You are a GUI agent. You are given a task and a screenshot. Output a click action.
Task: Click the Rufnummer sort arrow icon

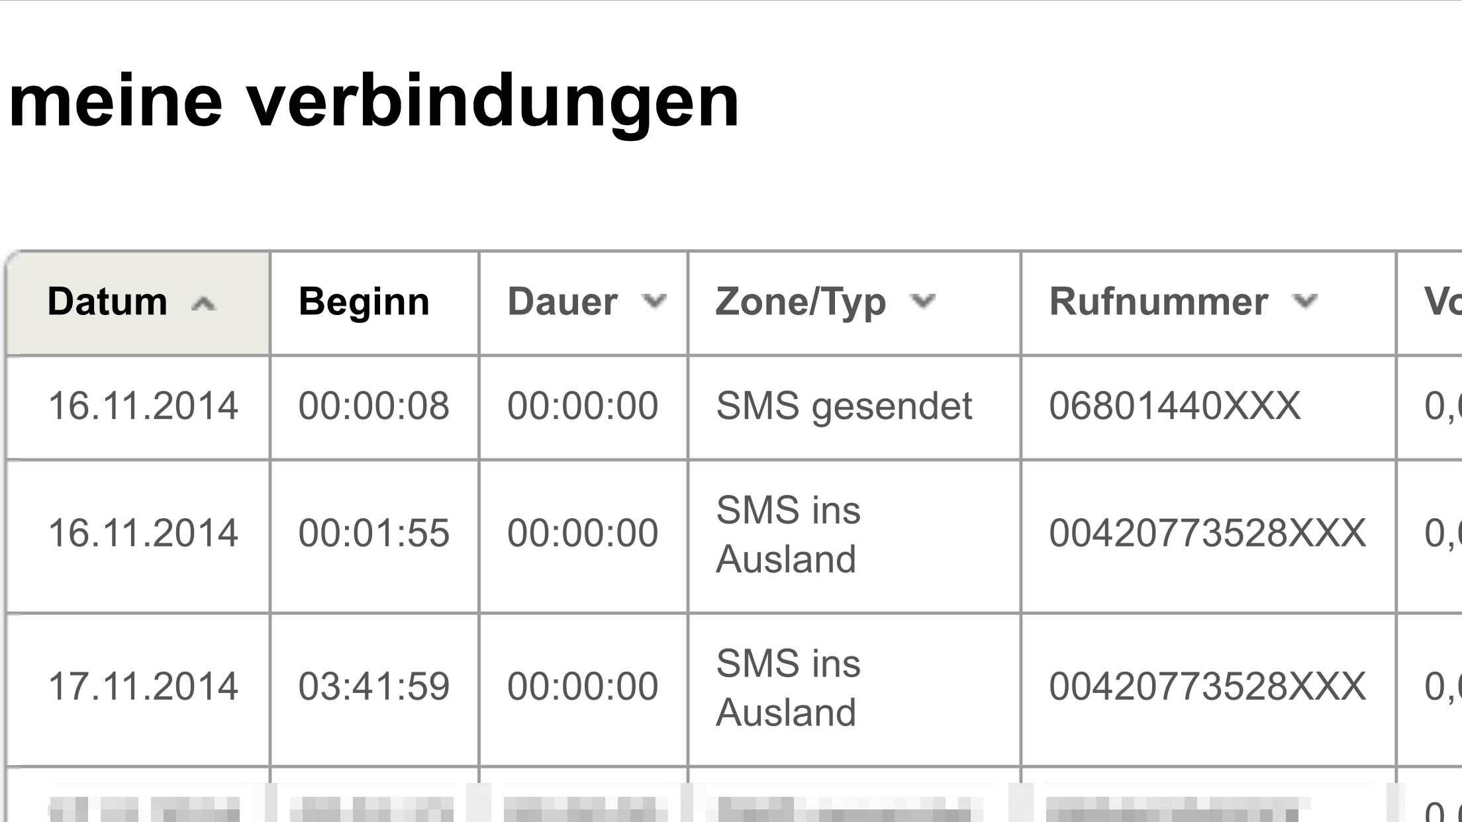1305,302
